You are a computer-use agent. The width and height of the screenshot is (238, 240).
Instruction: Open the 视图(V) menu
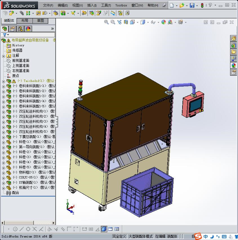[x=77, y=5]
